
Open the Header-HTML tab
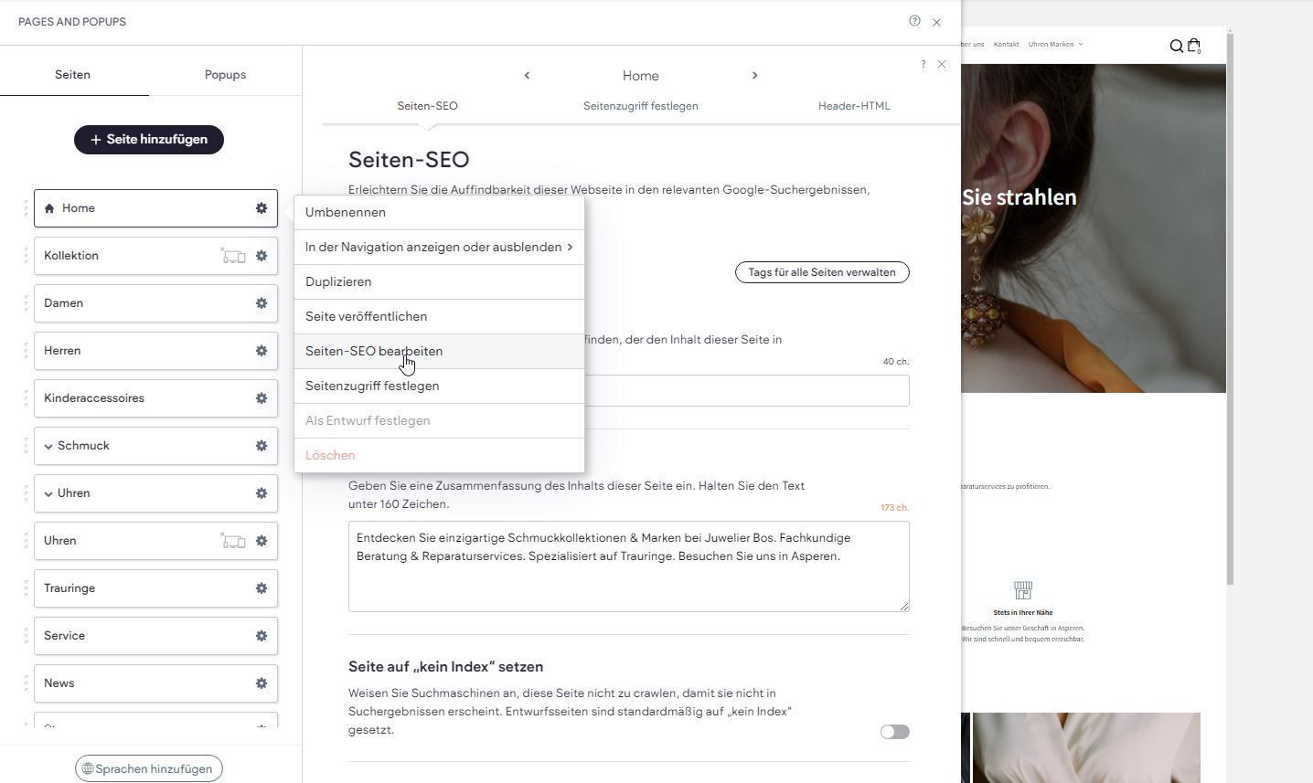click(854, 106)
